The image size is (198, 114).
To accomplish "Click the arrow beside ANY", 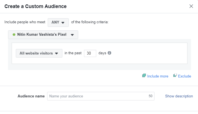I will click(63, 23).
